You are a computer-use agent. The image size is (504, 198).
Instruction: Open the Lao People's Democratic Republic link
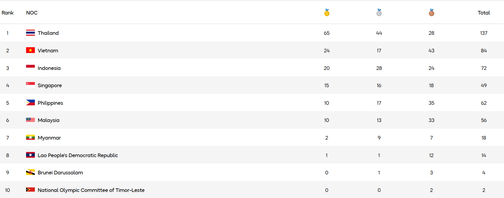click(78, 155)
